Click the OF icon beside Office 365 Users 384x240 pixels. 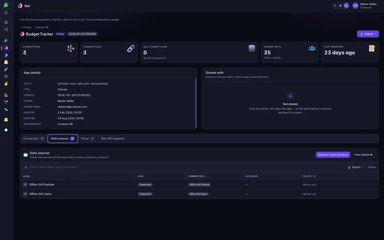(x=25, y=194)
